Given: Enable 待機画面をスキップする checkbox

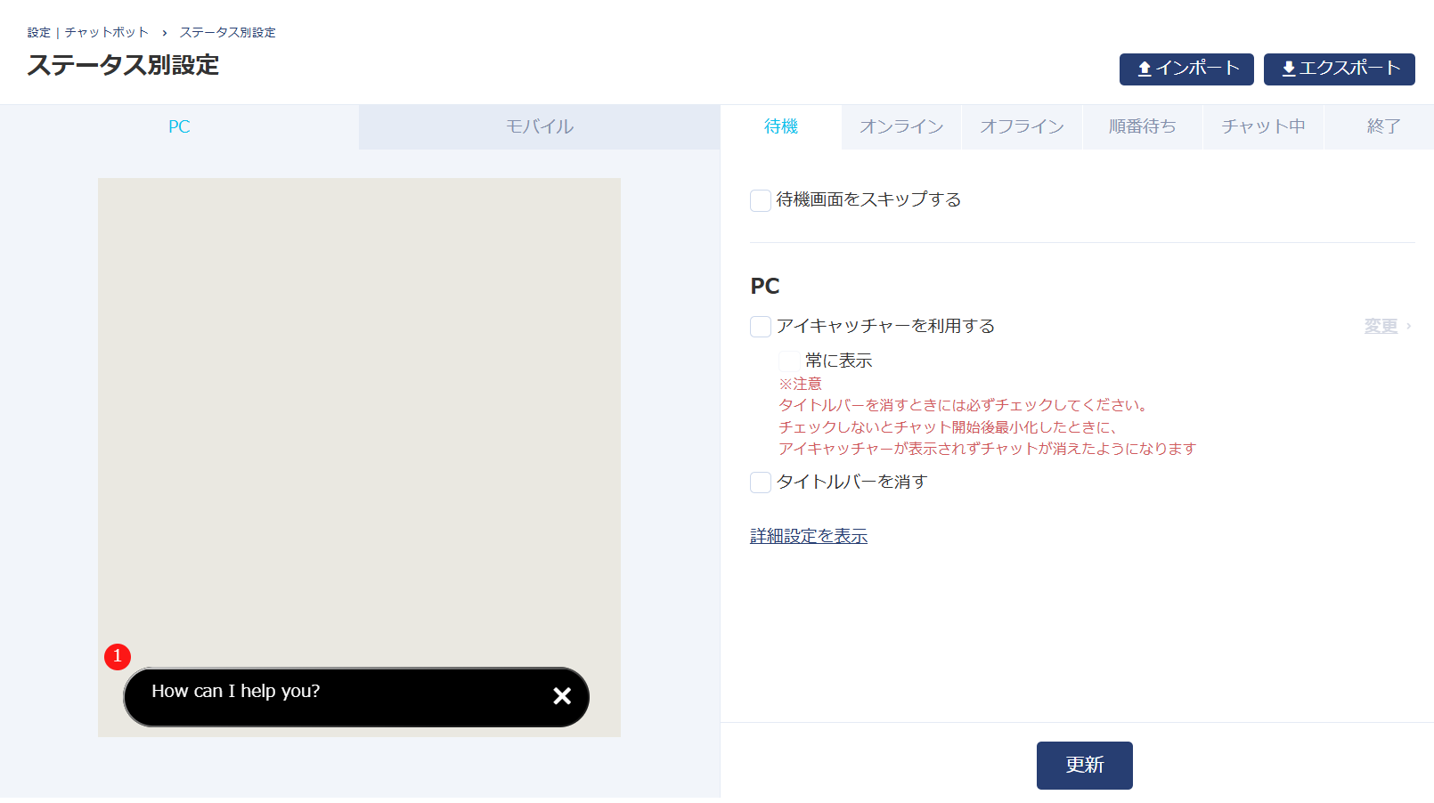Looking at the screenshot, I should click(761, 200).
